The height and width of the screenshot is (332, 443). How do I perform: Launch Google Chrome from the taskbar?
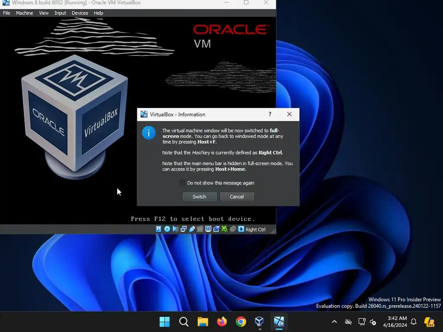241,322
